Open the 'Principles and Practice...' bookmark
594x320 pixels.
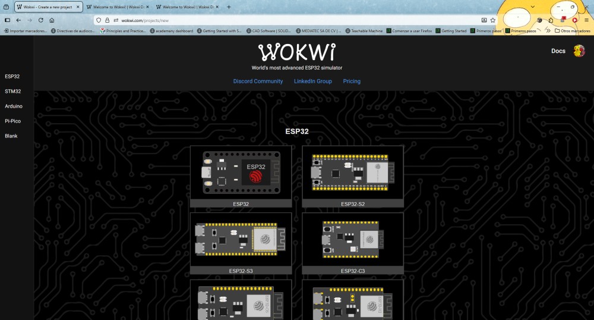pyautogui.click(x=123, y=31)
